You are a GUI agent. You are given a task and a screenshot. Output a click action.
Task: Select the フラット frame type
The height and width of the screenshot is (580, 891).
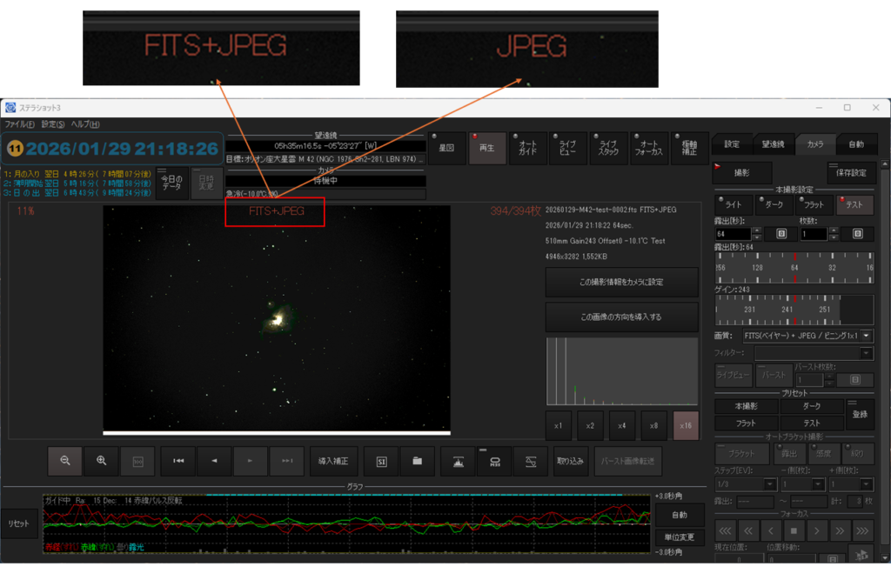[x=814, y=205]
